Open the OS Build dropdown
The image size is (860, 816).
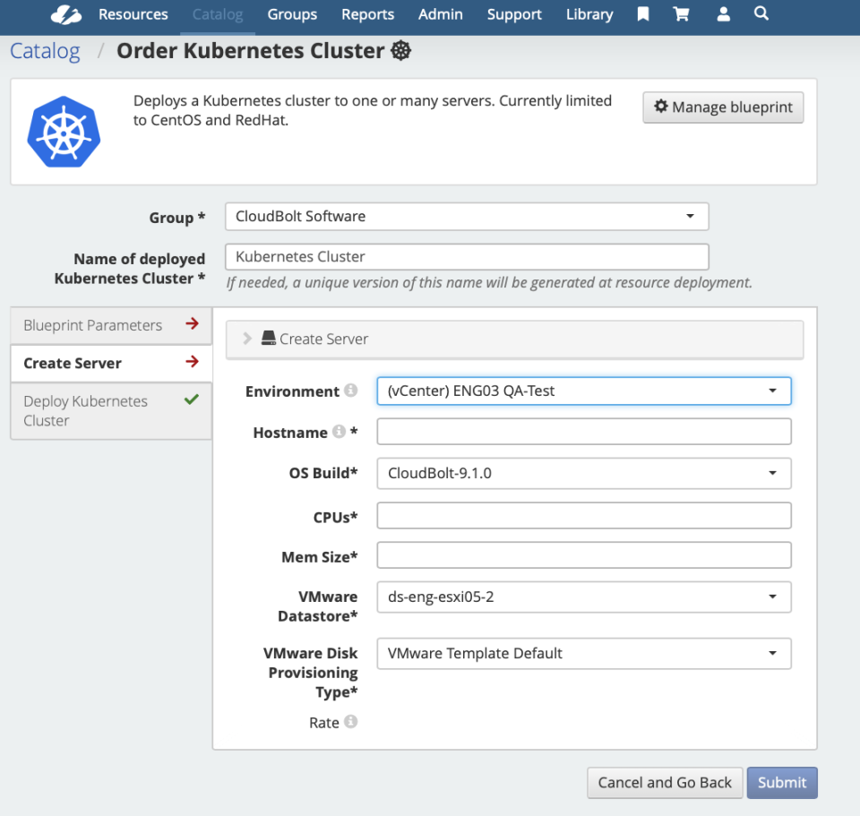coord(583,473)
